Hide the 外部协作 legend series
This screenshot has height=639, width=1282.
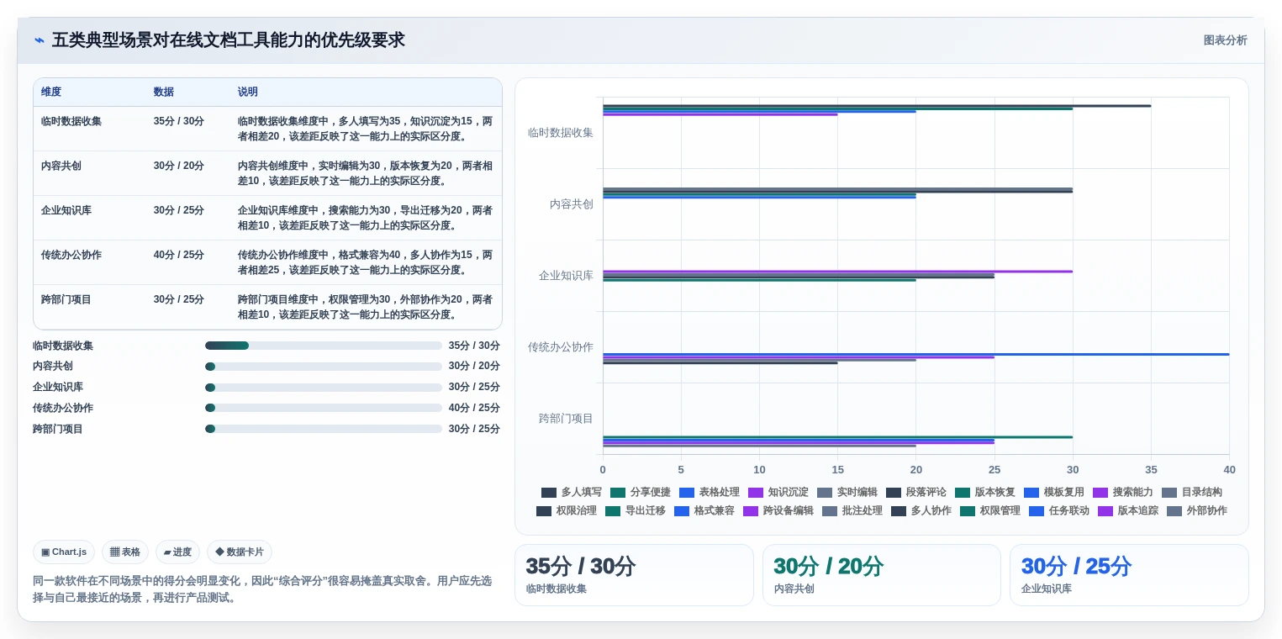coord(1196,510)
